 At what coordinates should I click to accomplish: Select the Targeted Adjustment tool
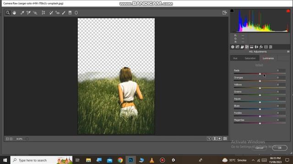pos(35,13)
